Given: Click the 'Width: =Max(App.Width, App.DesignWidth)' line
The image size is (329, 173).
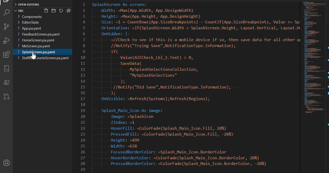Looking at the screenshot, I should point(147,10).
